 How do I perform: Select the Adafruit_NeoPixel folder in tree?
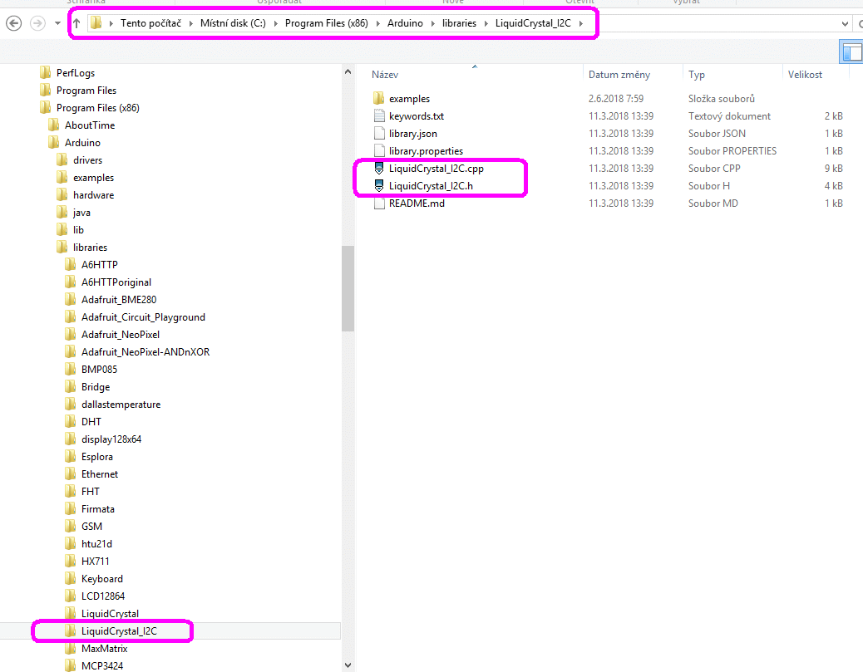click(x=120, y=335)
